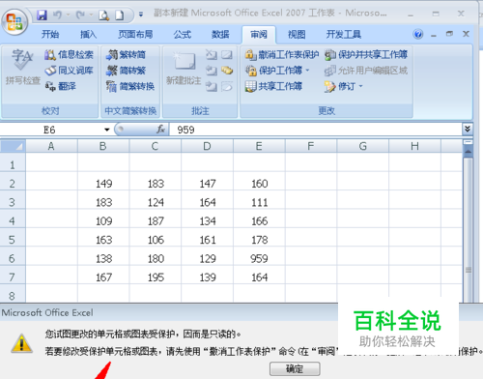
Task: Expand the formula bar
Action: coord(468,130)
